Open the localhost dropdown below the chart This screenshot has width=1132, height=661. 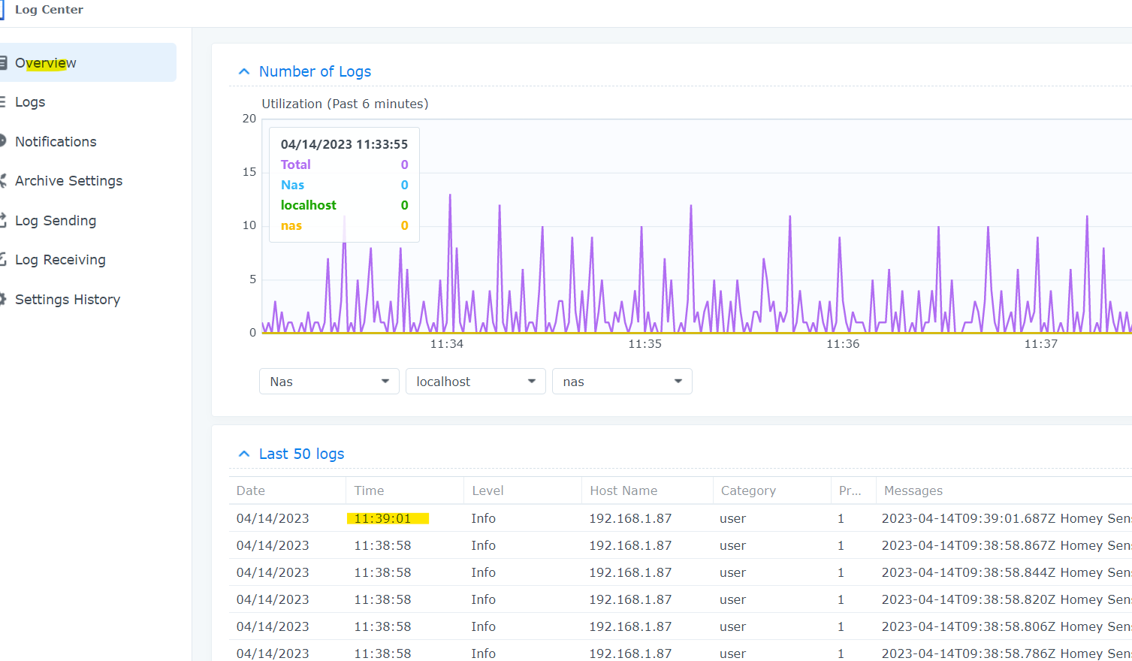pyautogui.click(x=475, y=381)
